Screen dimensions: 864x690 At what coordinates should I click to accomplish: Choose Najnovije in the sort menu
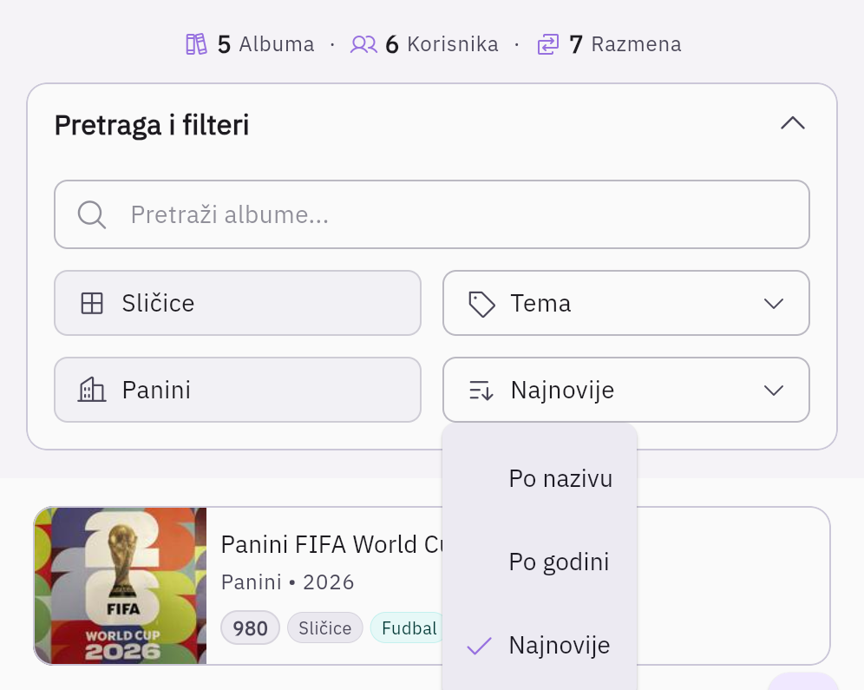click(x=540, y=645)
